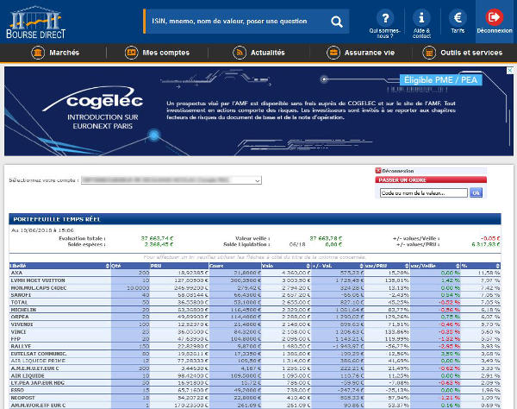
Task: Sort the table by Libellé column arrows
Action: coord(107,266)
